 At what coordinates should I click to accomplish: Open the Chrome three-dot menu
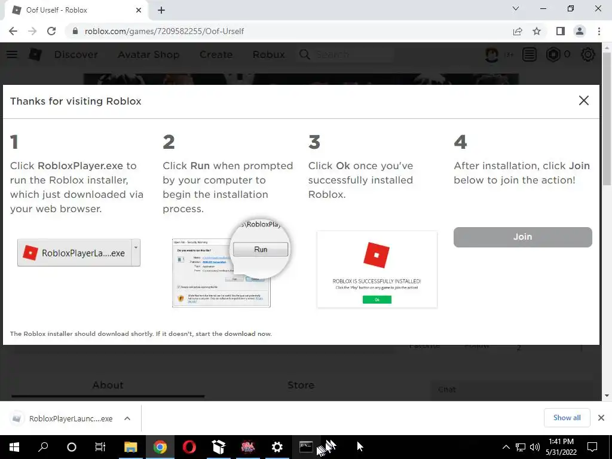click(x=599, y=31)
